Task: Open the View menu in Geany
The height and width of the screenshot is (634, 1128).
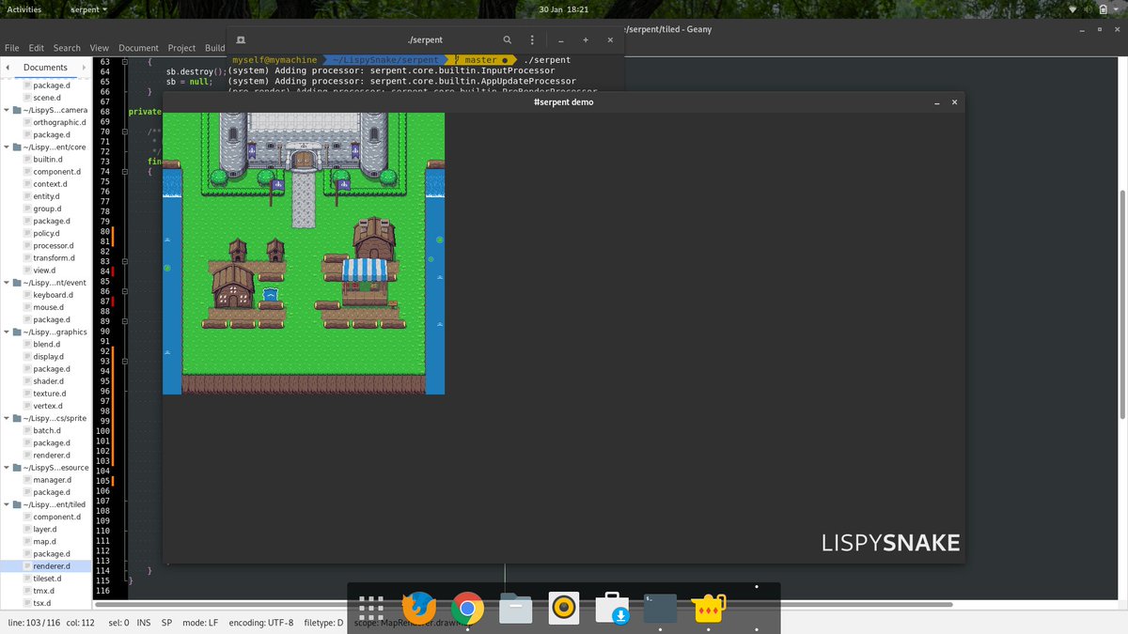Action: (100, 48)
